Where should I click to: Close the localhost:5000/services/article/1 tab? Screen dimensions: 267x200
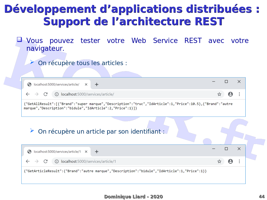(86, 152)
